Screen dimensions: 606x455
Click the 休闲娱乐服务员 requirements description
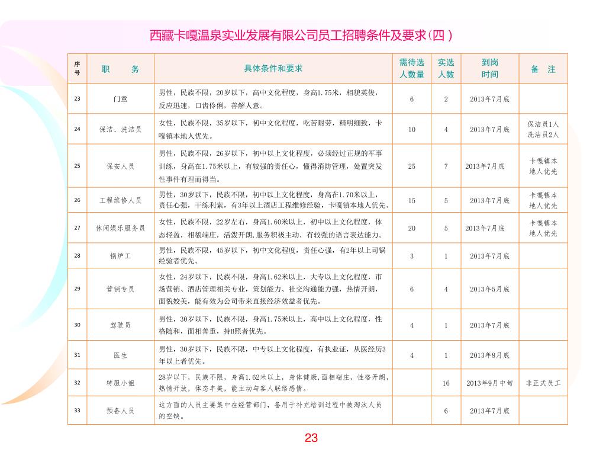point(270,228)
